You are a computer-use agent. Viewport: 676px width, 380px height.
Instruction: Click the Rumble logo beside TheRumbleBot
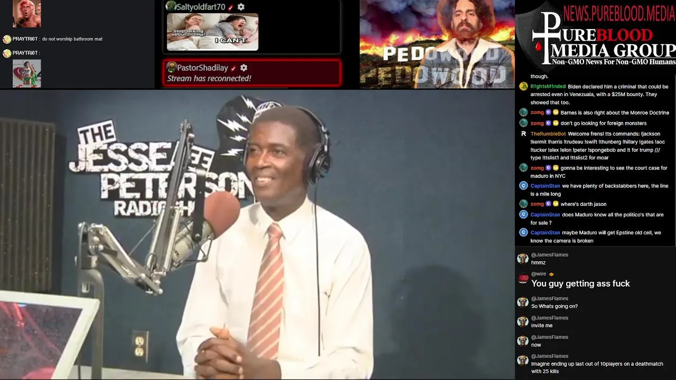[x=523, y=134]
